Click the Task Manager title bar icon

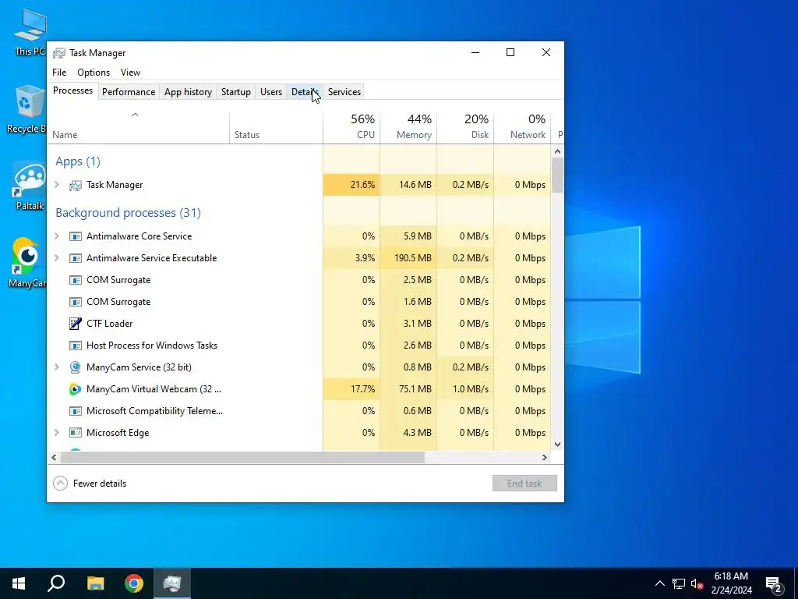[59, 53]
